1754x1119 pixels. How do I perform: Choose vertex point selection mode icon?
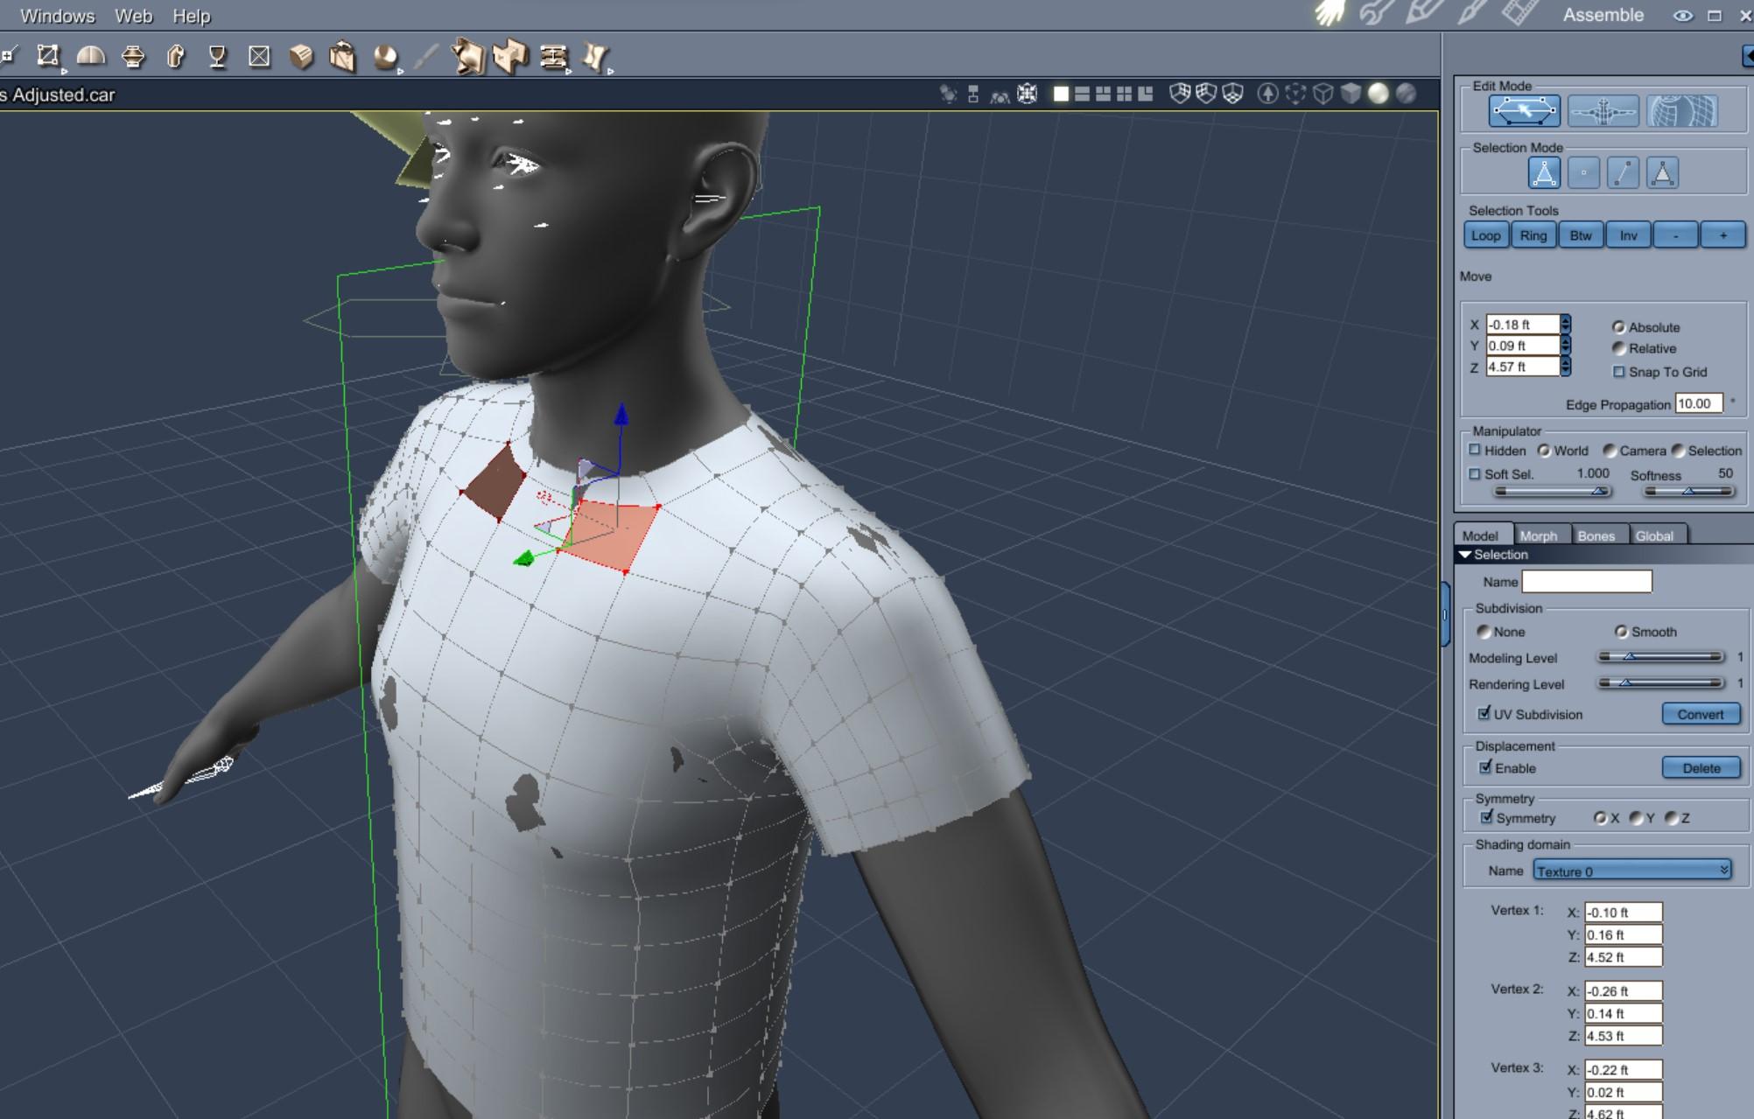[1583, 173]
